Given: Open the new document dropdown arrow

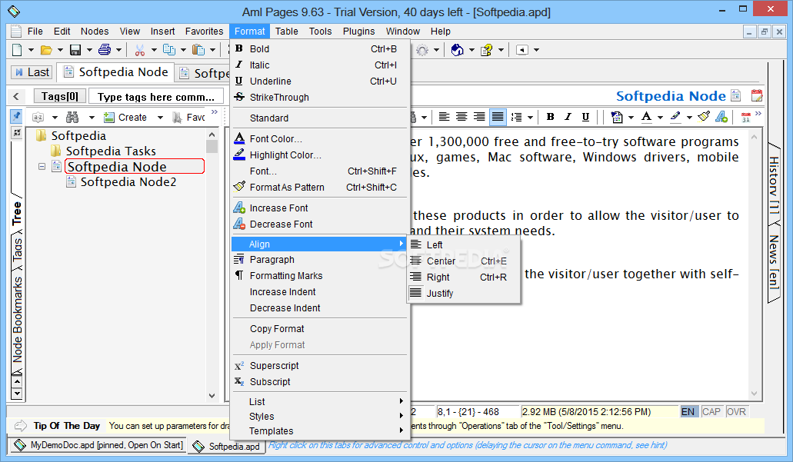Looking at the screenshot, I should point(30,49).
